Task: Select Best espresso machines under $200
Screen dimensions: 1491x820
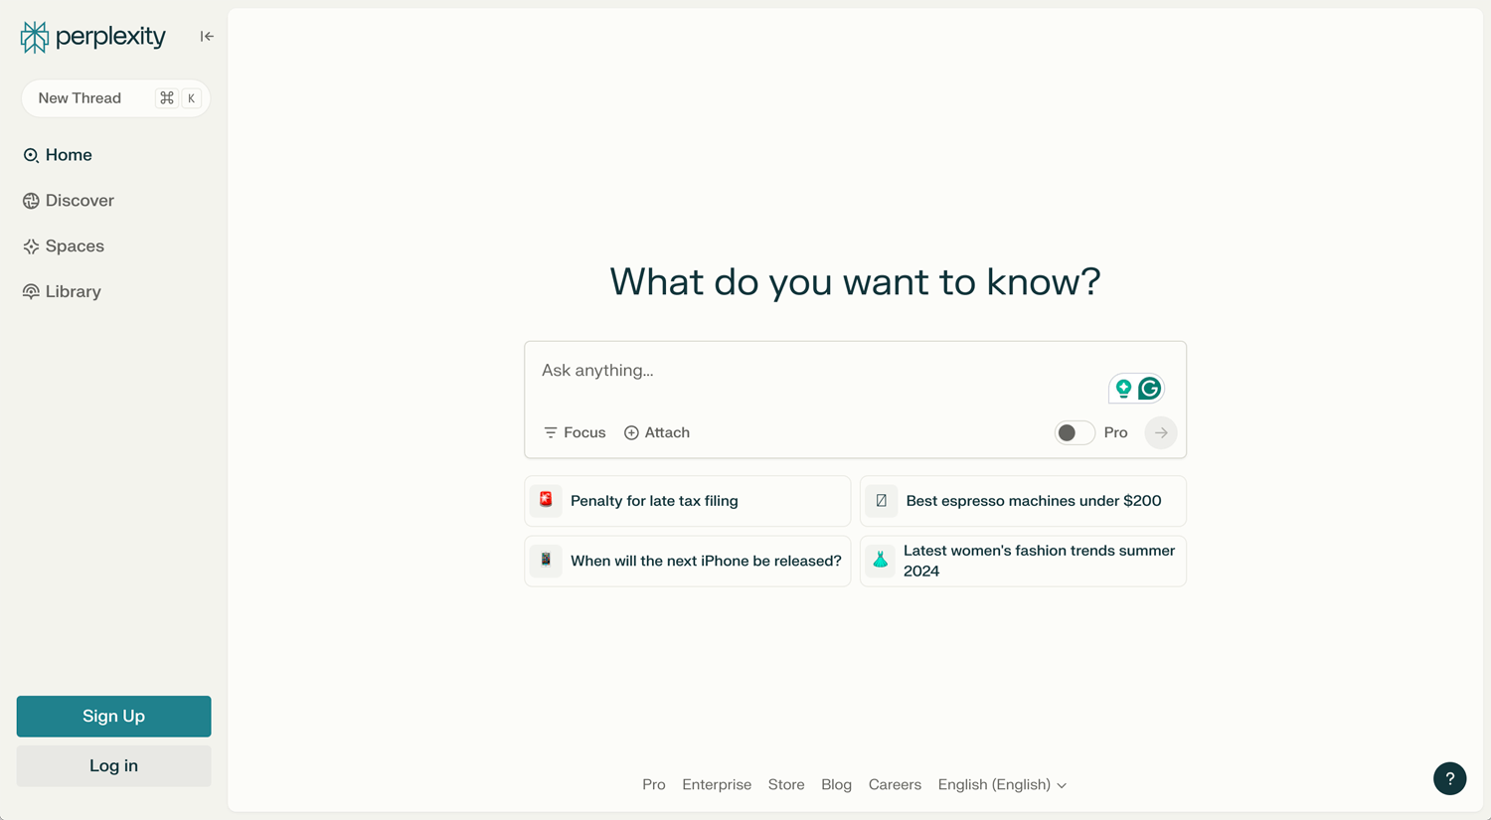Action: pyautogui.click(x=1023, y=501)
